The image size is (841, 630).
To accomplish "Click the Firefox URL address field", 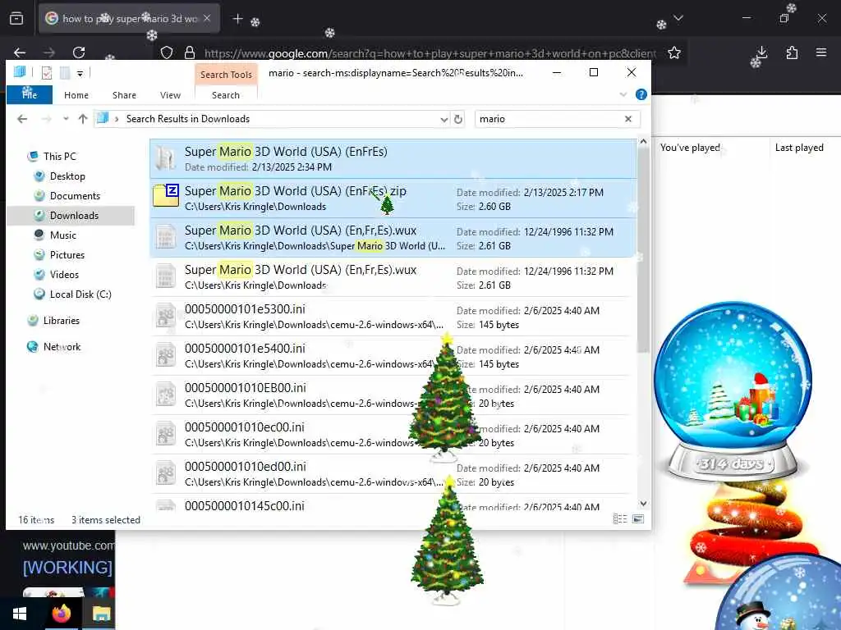I will (429, 53).
